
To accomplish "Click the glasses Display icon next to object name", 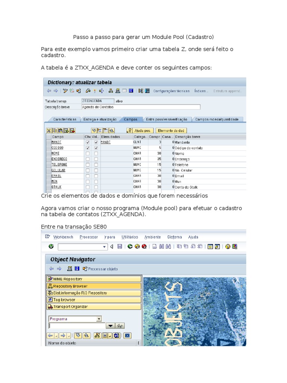I will coord(120,326).
